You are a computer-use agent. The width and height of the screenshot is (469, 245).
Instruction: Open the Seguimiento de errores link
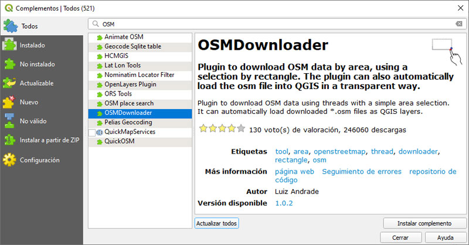click(x=362, y=171)
